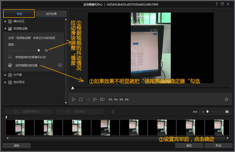Click the 强度 strength slider handle
Viewport: 235px width, 152px height.
point(39,50)
